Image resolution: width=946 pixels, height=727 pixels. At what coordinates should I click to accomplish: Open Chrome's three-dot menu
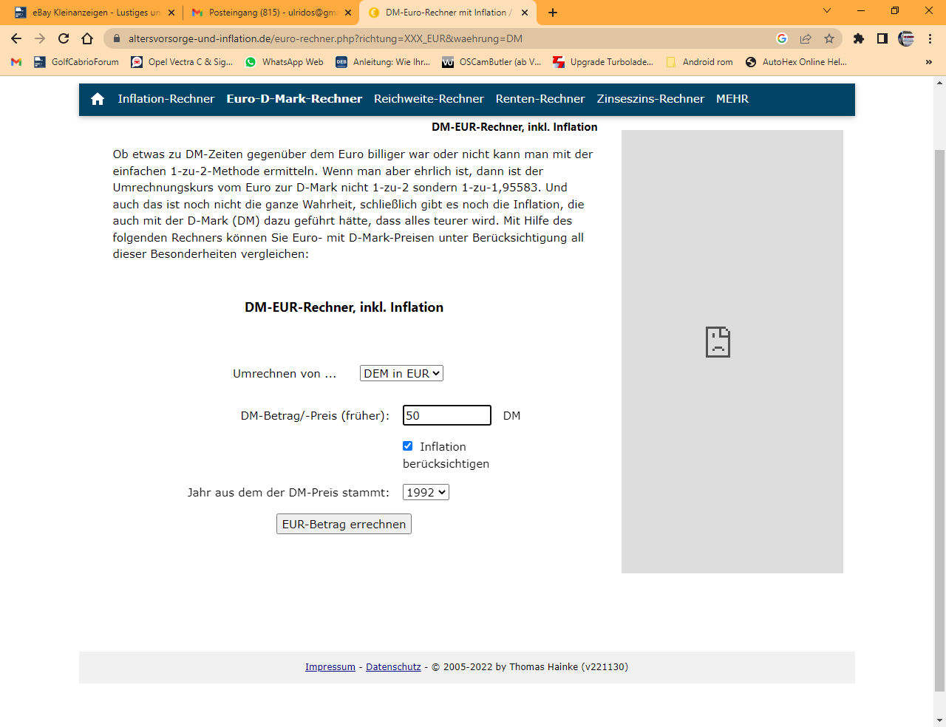click(930, 38)
